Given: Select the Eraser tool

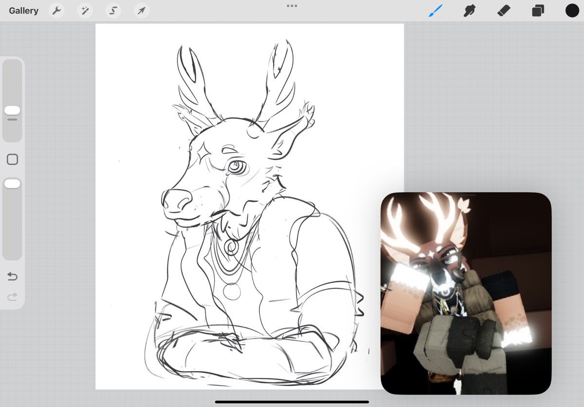Looking at the screenshot, I should pos(503,10).
